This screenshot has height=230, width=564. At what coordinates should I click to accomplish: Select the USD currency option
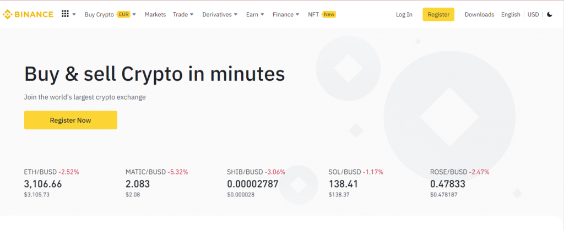tap(533, 14)
